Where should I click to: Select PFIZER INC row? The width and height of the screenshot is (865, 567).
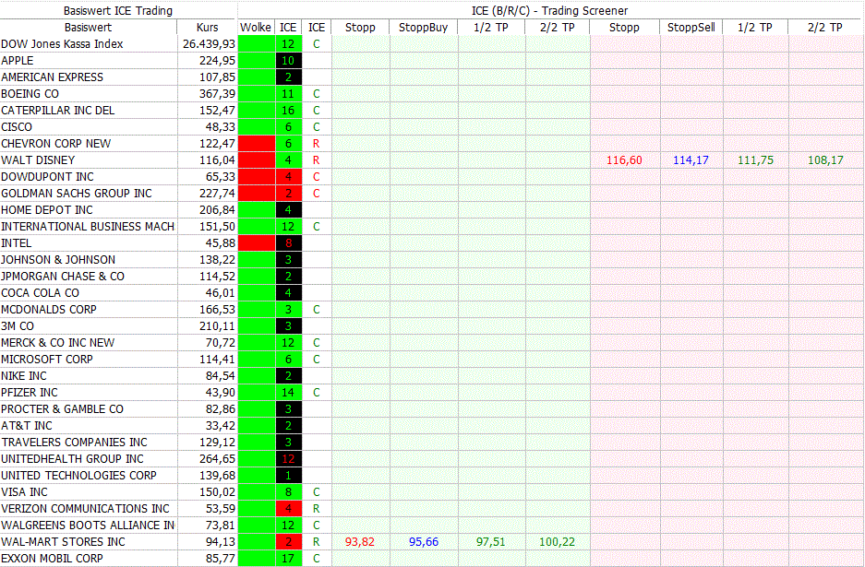click(x=30, y=393)
